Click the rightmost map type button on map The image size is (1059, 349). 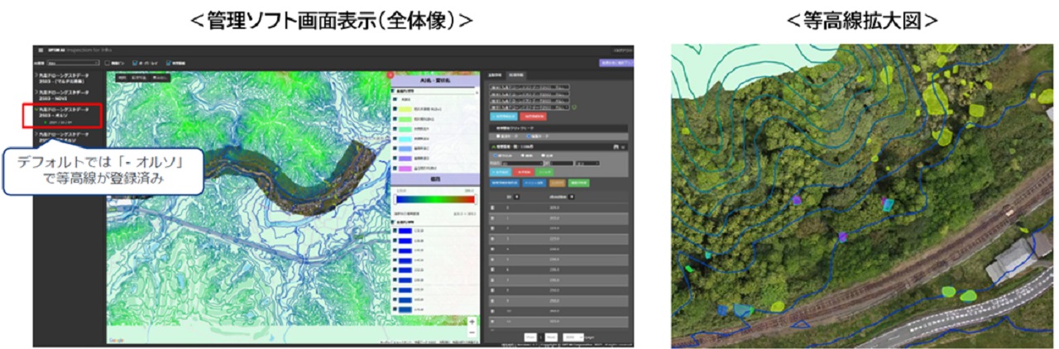[x=161, y=78]
